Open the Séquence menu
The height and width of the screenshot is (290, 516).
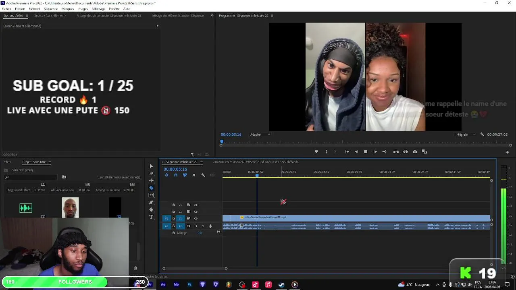(51, 9)
